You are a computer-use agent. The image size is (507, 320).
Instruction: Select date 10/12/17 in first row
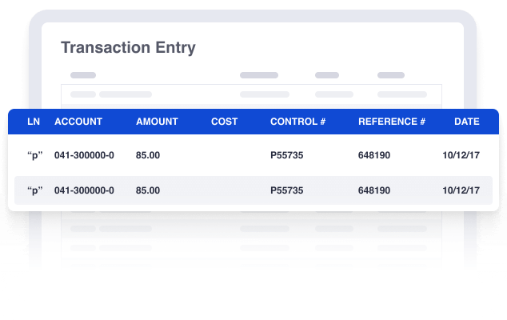pos(461,155)
